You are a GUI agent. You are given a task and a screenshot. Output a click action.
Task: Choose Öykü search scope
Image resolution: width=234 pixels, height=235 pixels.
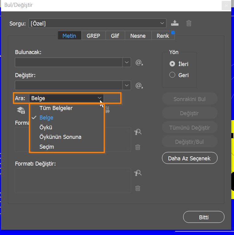(x=67, y=127)
